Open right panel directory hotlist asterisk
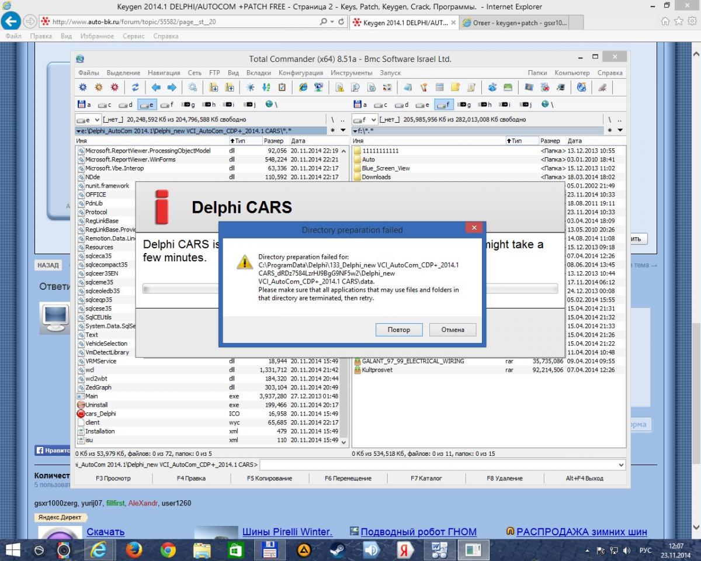 coord(610,130)
